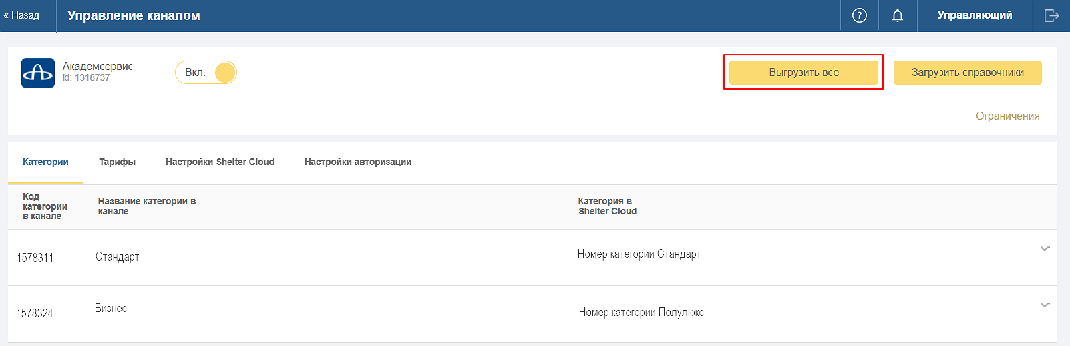Open the notifications bell icon
This screenshot has height=346, width=1070.
[x=898, y=15]
